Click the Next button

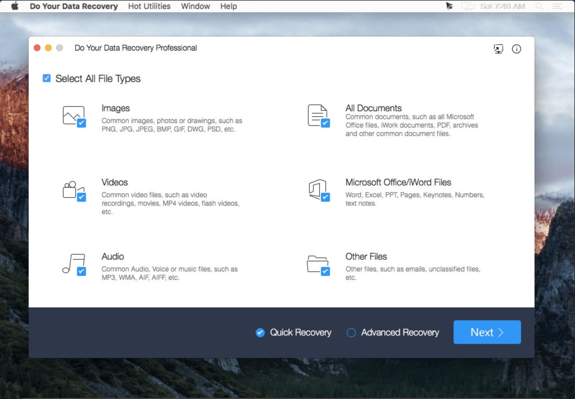pos(487,332)
